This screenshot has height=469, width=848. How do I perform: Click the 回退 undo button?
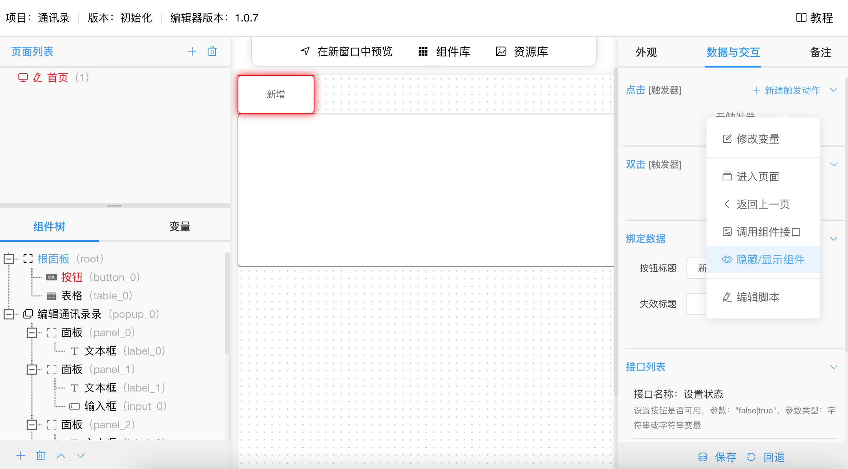766,457
